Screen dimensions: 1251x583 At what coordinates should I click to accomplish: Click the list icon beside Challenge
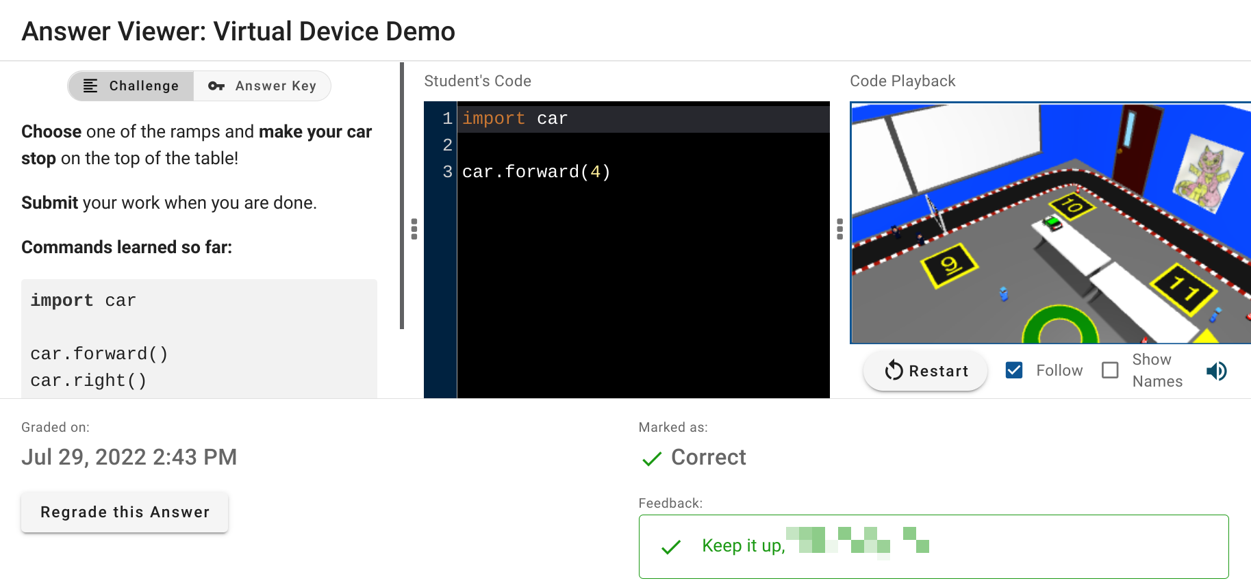(x=90, y=86)
